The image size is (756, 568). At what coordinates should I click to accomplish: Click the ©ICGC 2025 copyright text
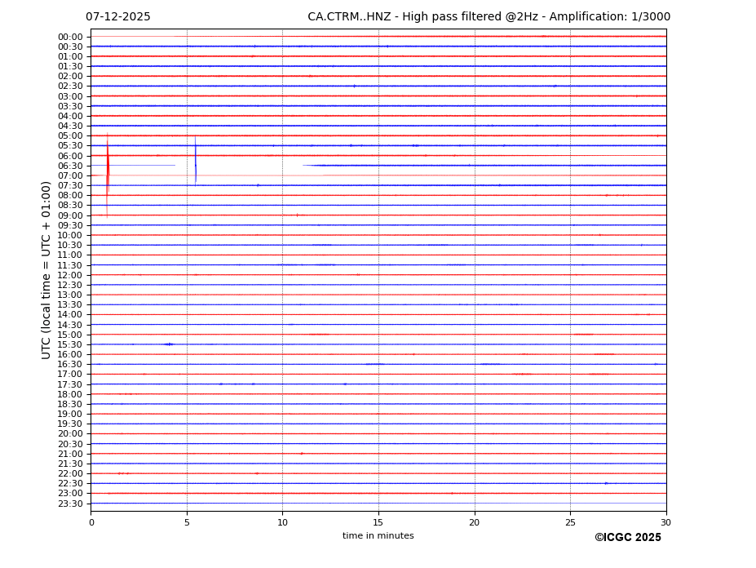(x=627, y=538)
